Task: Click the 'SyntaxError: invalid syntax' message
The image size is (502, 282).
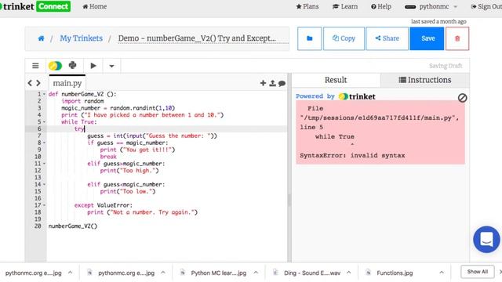Action: point(352,155)
